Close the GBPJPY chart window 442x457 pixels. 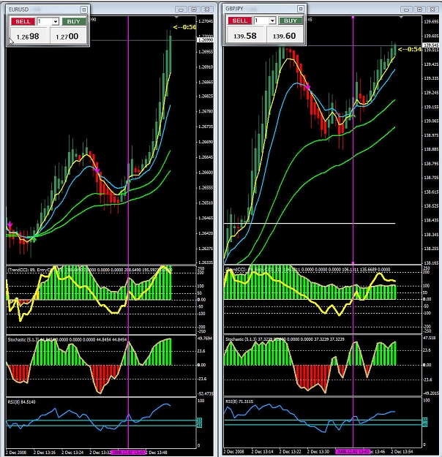point(432,10)
